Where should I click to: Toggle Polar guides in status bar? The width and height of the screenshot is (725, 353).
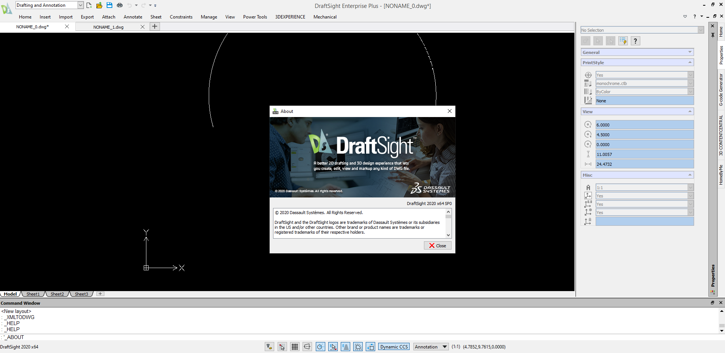pyautogui.click(x=320, y=347)
